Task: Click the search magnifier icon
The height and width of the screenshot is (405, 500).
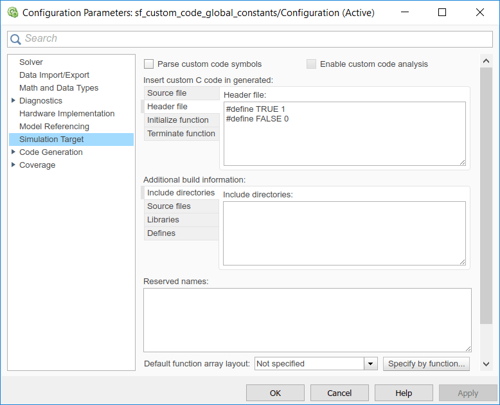Action: click(x=15, y=39)
